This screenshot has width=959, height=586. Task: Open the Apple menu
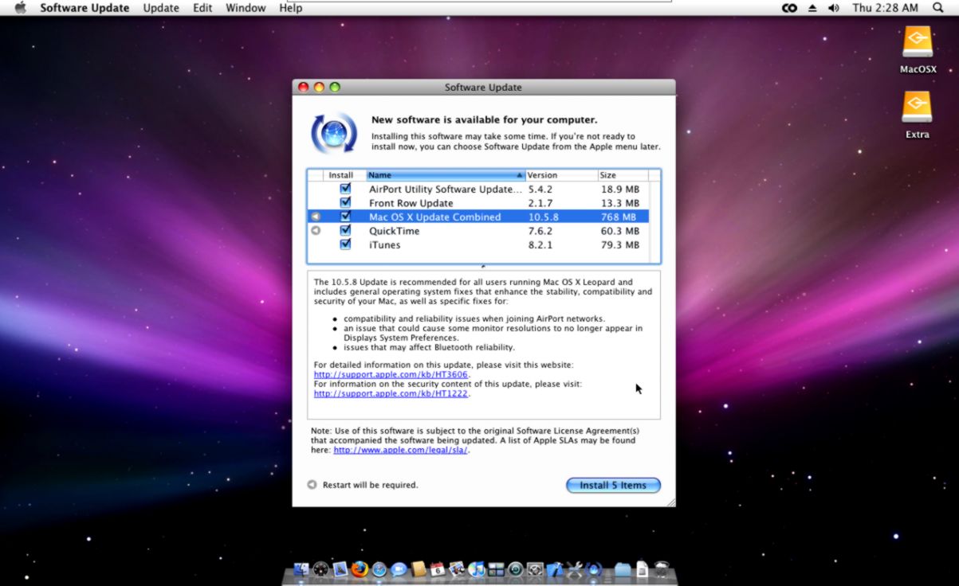coord(20,8)
